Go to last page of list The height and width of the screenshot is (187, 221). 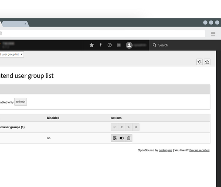(x=136, y=127)
